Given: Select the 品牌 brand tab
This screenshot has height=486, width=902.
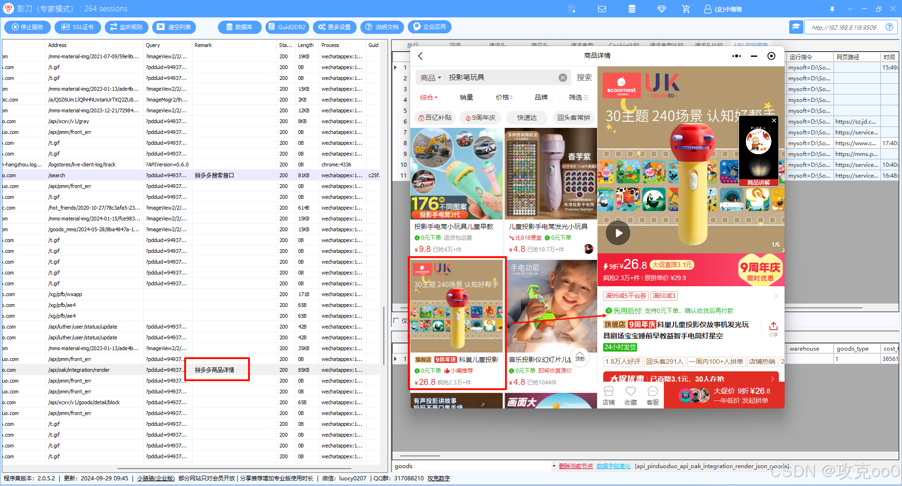Looking at the screenshot, I should tap(541, 97).
